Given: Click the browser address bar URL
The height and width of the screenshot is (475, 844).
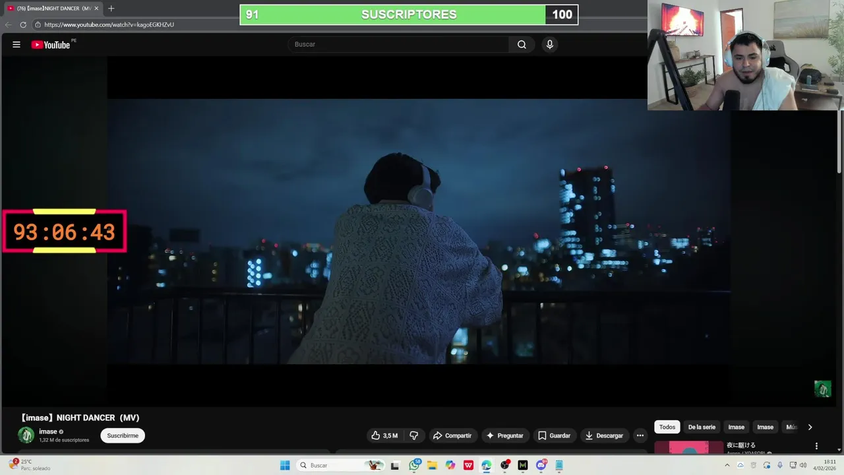Looking at the screenshot, I should click(109, 24).
